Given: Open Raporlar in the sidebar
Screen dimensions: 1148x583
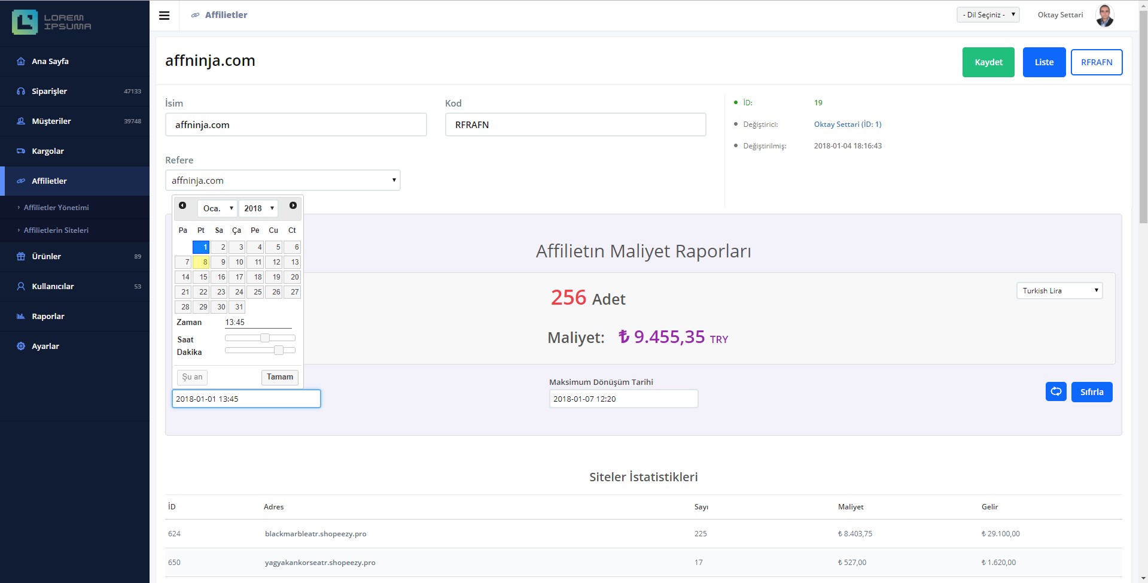Looking at the screenshot, I should [48, 317].
